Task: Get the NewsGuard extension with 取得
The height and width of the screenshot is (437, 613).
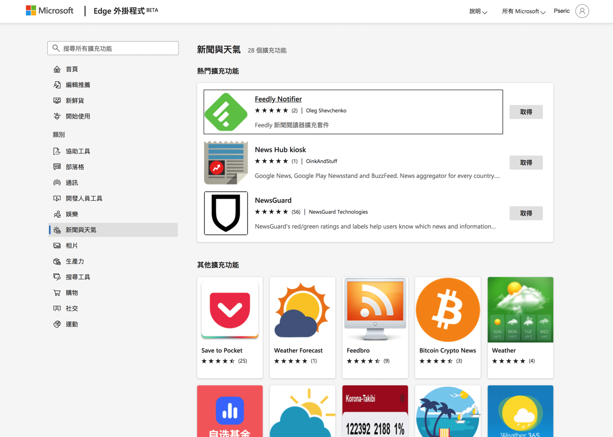Action: (526, 213)
